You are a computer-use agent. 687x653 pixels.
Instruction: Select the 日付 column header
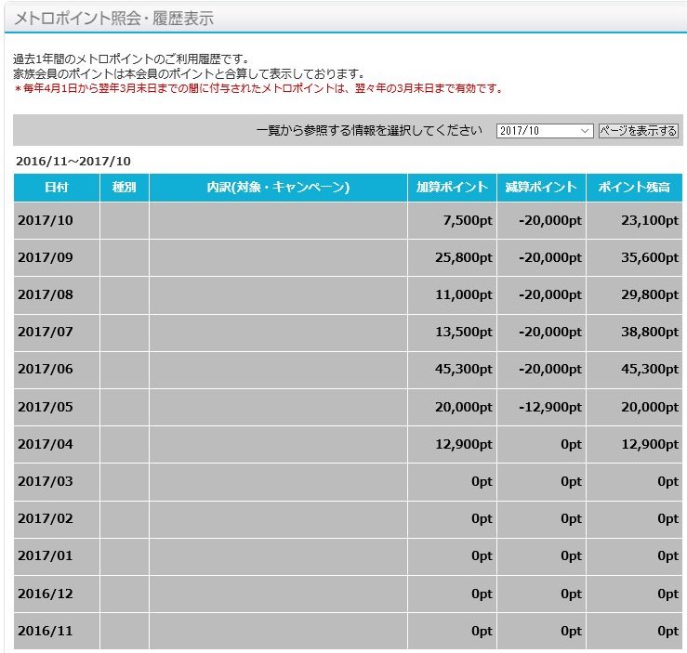pyautogui.click(x=57, y=188)
